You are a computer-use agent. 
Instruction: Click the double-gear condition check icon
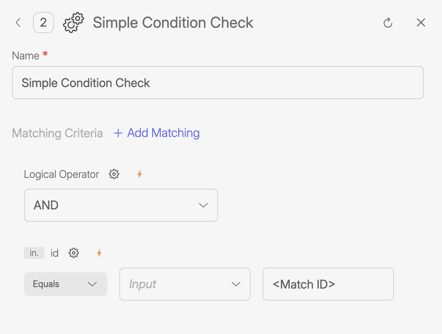(x=74, y=22)
